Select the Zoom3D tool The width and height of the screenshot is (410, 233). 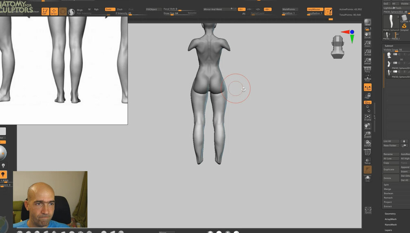click(368, 135)
